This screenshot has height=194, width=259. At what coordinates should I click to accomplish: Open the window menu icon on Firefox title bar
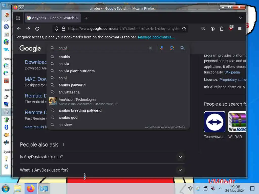click(x=15, y=7)
